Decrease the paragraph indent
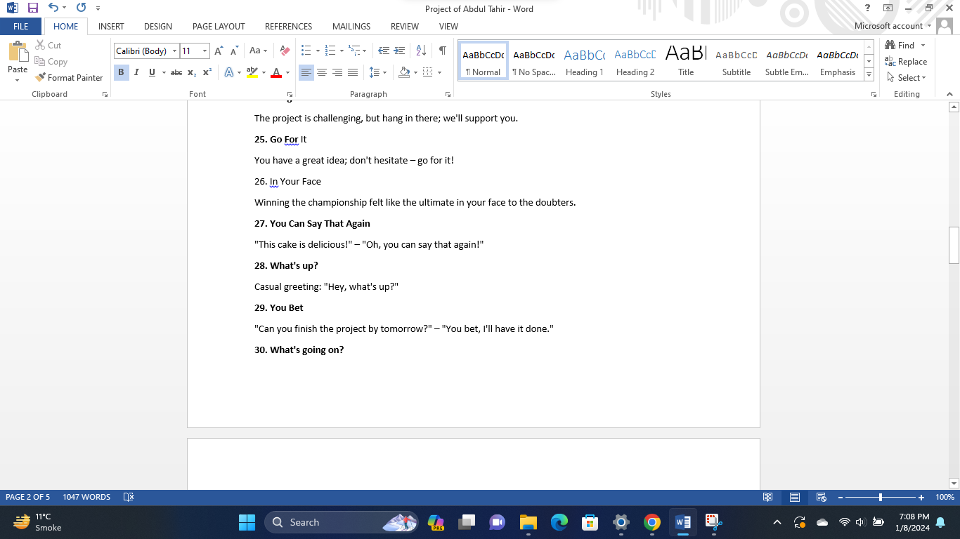 click(x=383, y=51)
